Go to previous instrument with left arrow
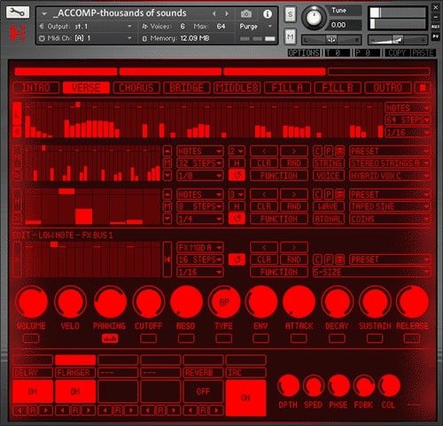 coord(214,13)
